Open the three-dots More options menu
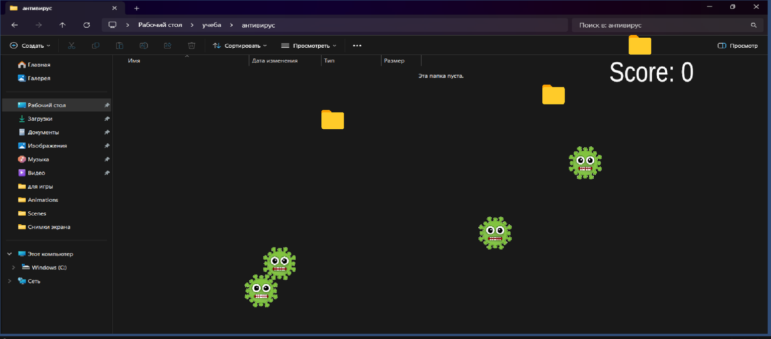771x339 pixels. pos(357,46)
